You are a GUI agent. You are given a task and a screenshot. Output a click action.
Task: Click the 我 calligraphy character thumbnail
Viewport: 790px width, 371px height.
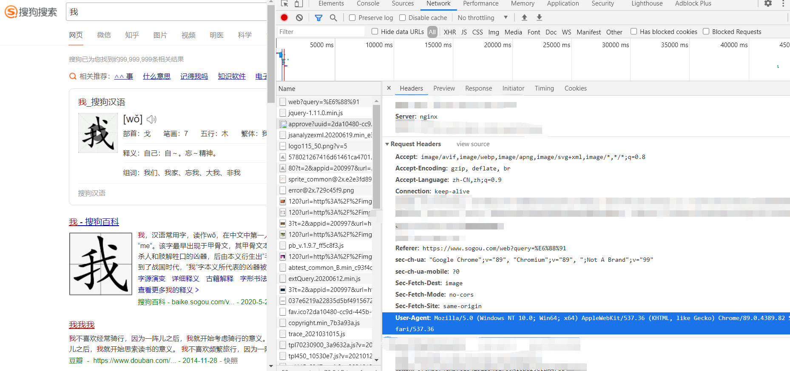click(x=98, y=133)
